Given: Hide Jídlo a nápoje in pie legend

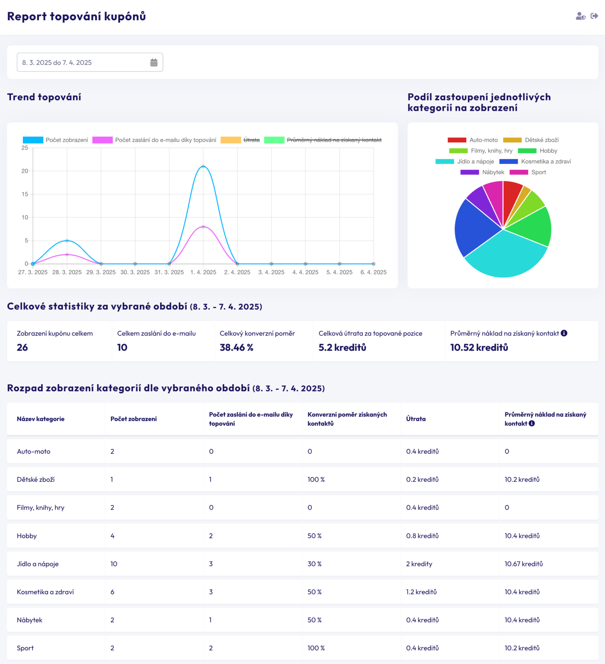Looking at the screenshot, I should (x=465, y=161).
